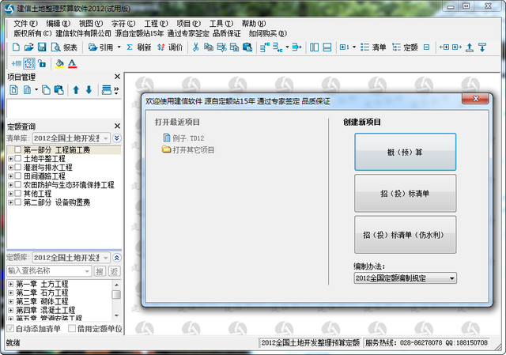Screen dimensions: 506x355
Task: Open the 工程 menu
Action: (x=156, y=24)
